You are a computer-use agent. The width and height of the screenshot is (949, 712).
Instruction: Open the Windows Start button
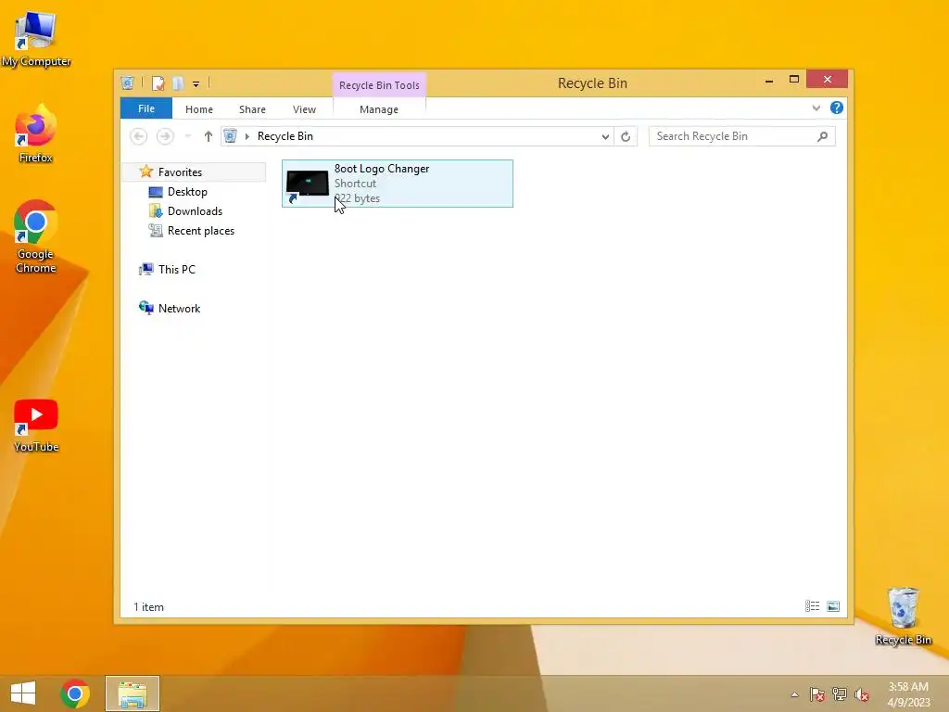point(23,693)
